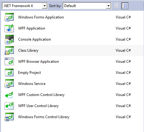Screen dimensions: 144x132
Task: Switch to medium icons list view
Action: tap(125, 6)
